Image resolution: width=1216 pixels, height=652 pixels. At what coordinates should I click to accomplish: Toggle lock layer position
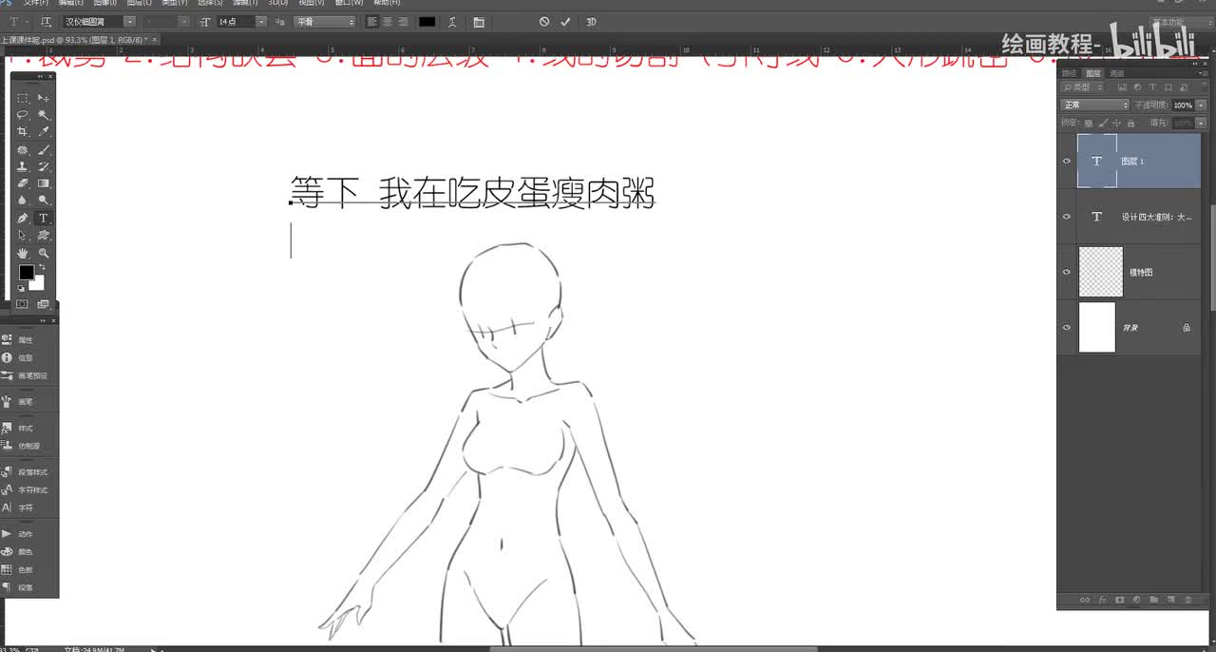tap(1116, 124)
